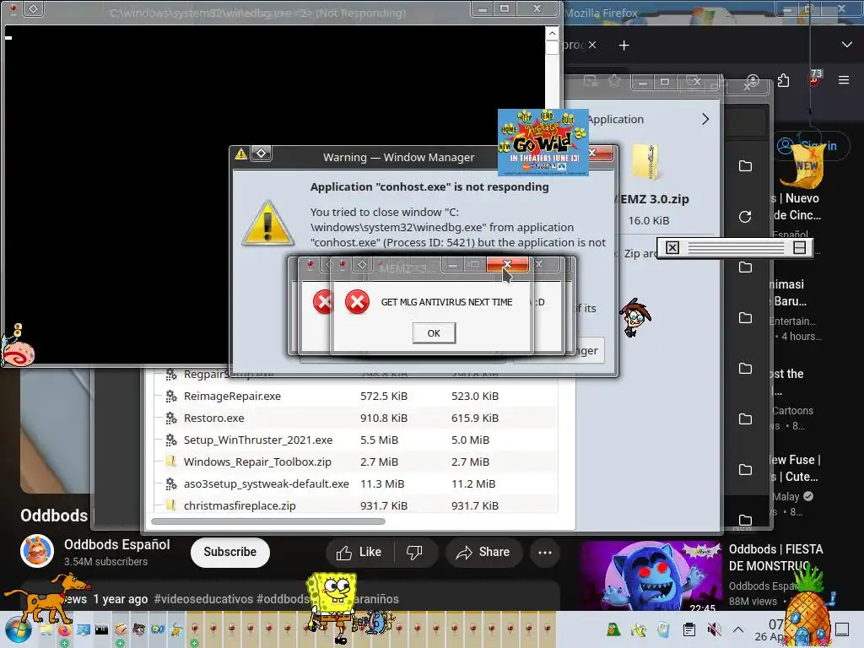
Task: Click OK in the MLG antivirus message box
Action: tap(434, 332)
